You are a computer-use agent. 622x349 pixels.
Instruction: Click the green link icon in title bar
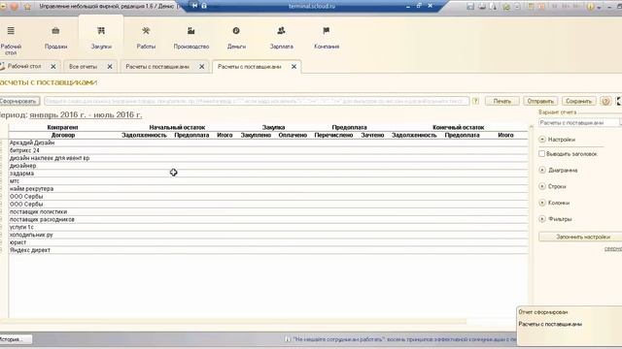(x=506, y=7)
